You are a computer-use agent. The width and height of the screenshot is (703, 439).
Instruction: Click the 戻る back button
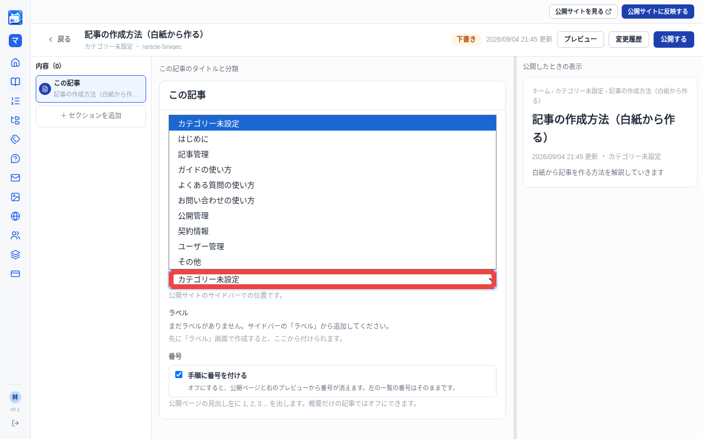coord(59,40)
